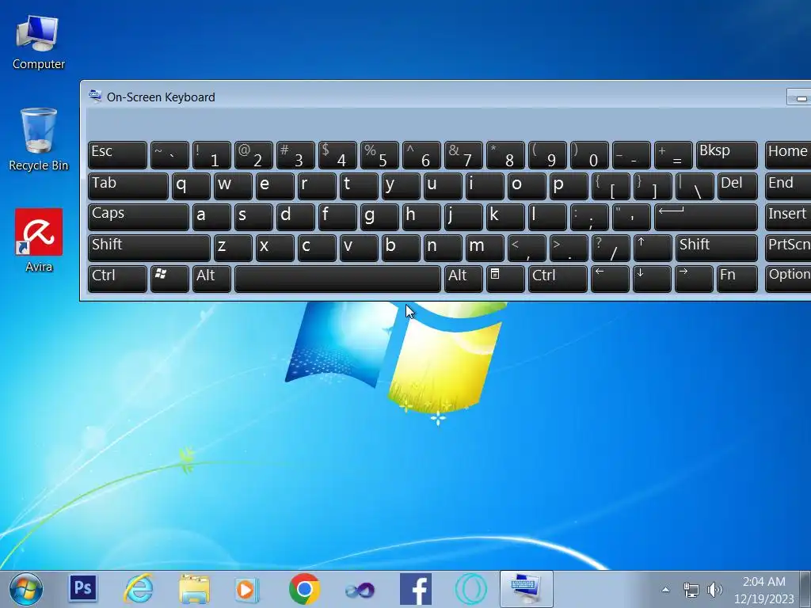Click the left bracket key

(x=611, y=186)
